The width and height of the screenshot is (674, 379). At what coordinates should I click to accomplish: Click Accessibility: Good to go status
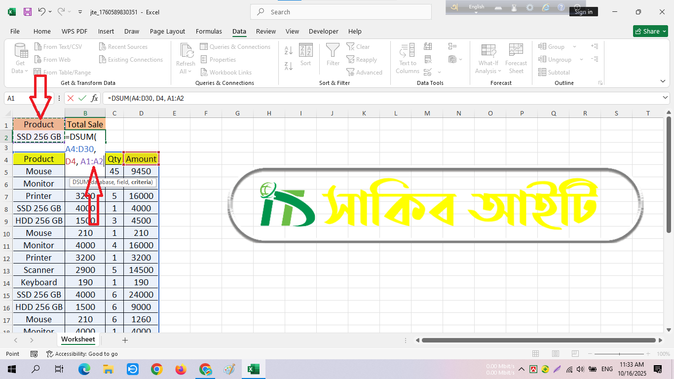(82, 354)
